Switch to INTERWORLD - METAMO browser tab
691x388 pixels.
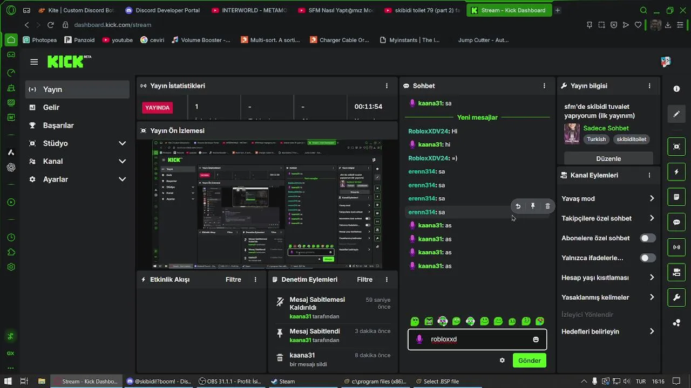[250, 10]
